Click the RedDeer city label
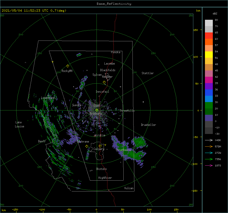The image size is (228, 213). (x=107, y=77)
